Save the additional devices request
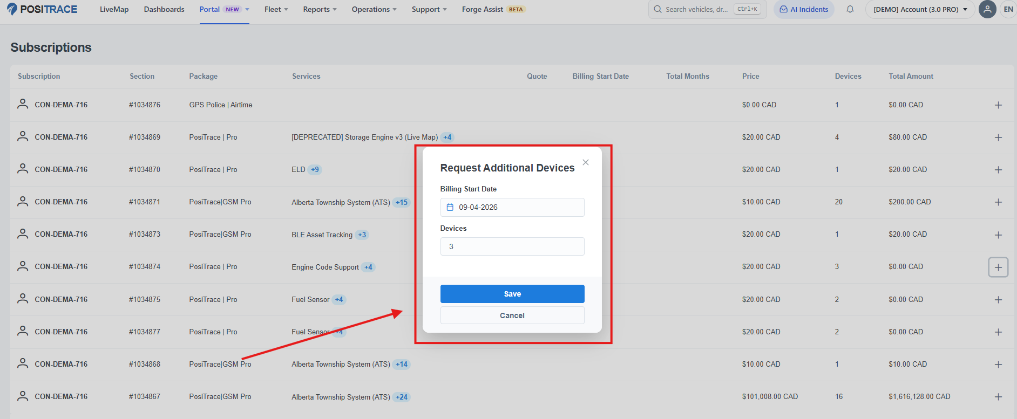The width and height of the screenshot is (1017, 419). coord(512,294)
